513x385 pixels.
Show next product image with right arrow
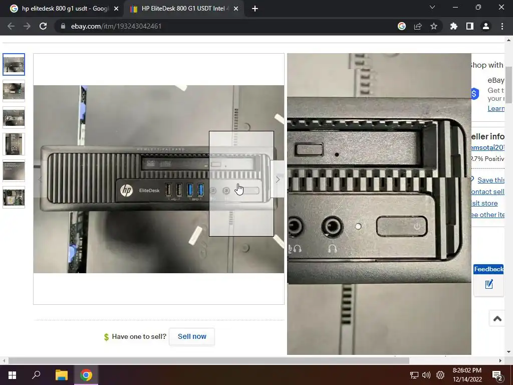coord(278,179)
